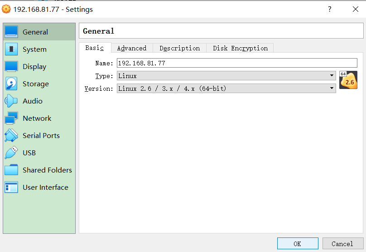The width and height of the screenshot is (366, 252).
Task: Open the Version dropdown list
Action: [226, 89]
